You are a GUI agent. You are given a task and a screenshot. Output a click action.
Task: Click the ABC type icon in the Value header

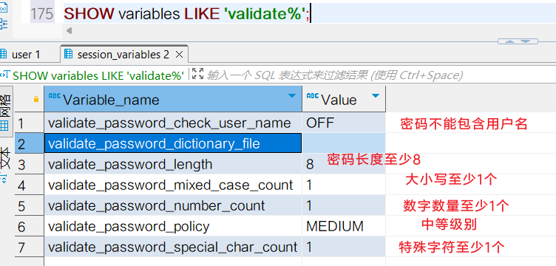tap(313, 96)
